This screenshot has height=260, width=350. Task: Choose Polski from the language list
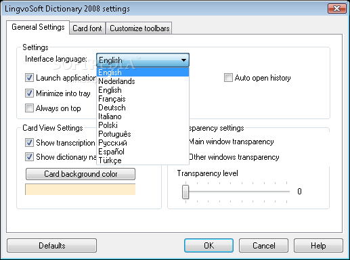(143, 125)
